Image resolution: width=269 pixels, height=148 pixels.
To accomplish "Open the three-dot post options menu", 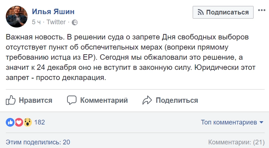I will 261,10.
